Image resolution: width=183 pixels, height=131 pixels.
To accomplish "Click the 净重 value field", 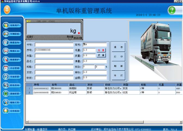I will pos(95,61).
